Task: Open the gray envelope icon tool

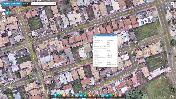Action: (x=72, y=95)
